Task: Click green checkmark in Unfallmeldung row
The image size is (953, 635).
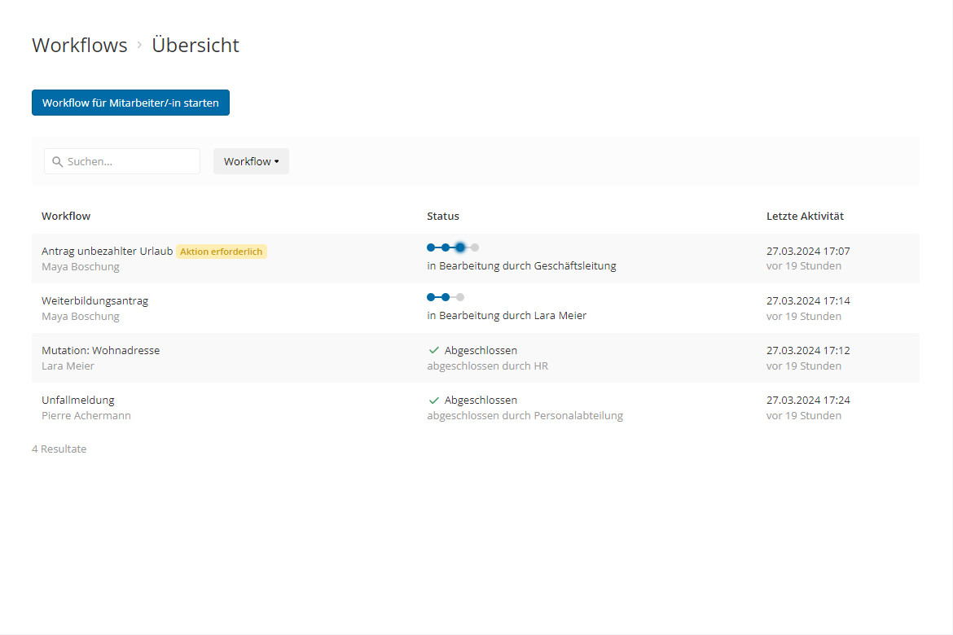Action: tap(434, 401)
